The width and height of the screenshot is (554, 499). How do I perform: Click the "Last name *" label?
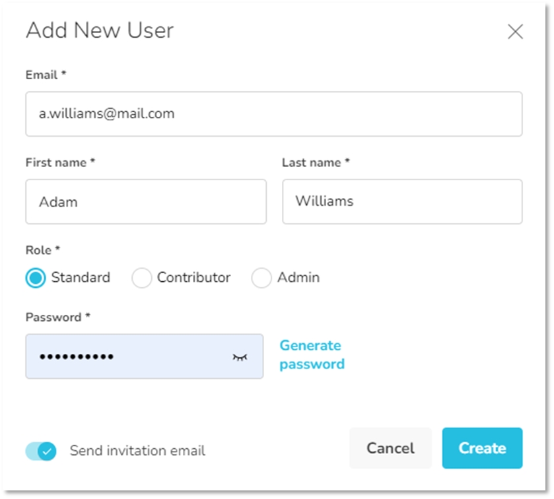[316, 162]
